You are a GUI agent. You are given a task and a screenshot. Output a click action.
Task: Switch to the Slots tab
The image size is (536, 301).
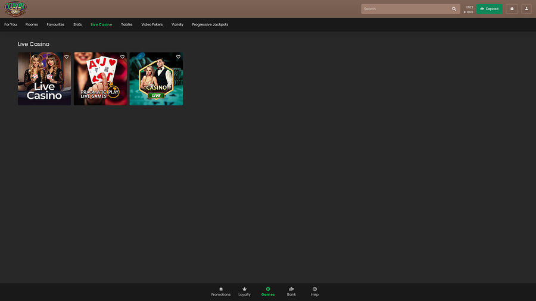point(77,24)
